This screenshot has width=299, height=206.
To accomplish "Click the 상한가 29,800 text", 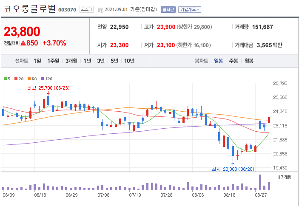I will tap(194, 27).
